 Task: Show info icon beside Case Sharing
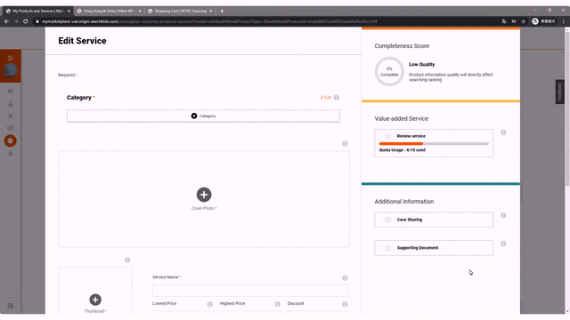tap(503, 215)
